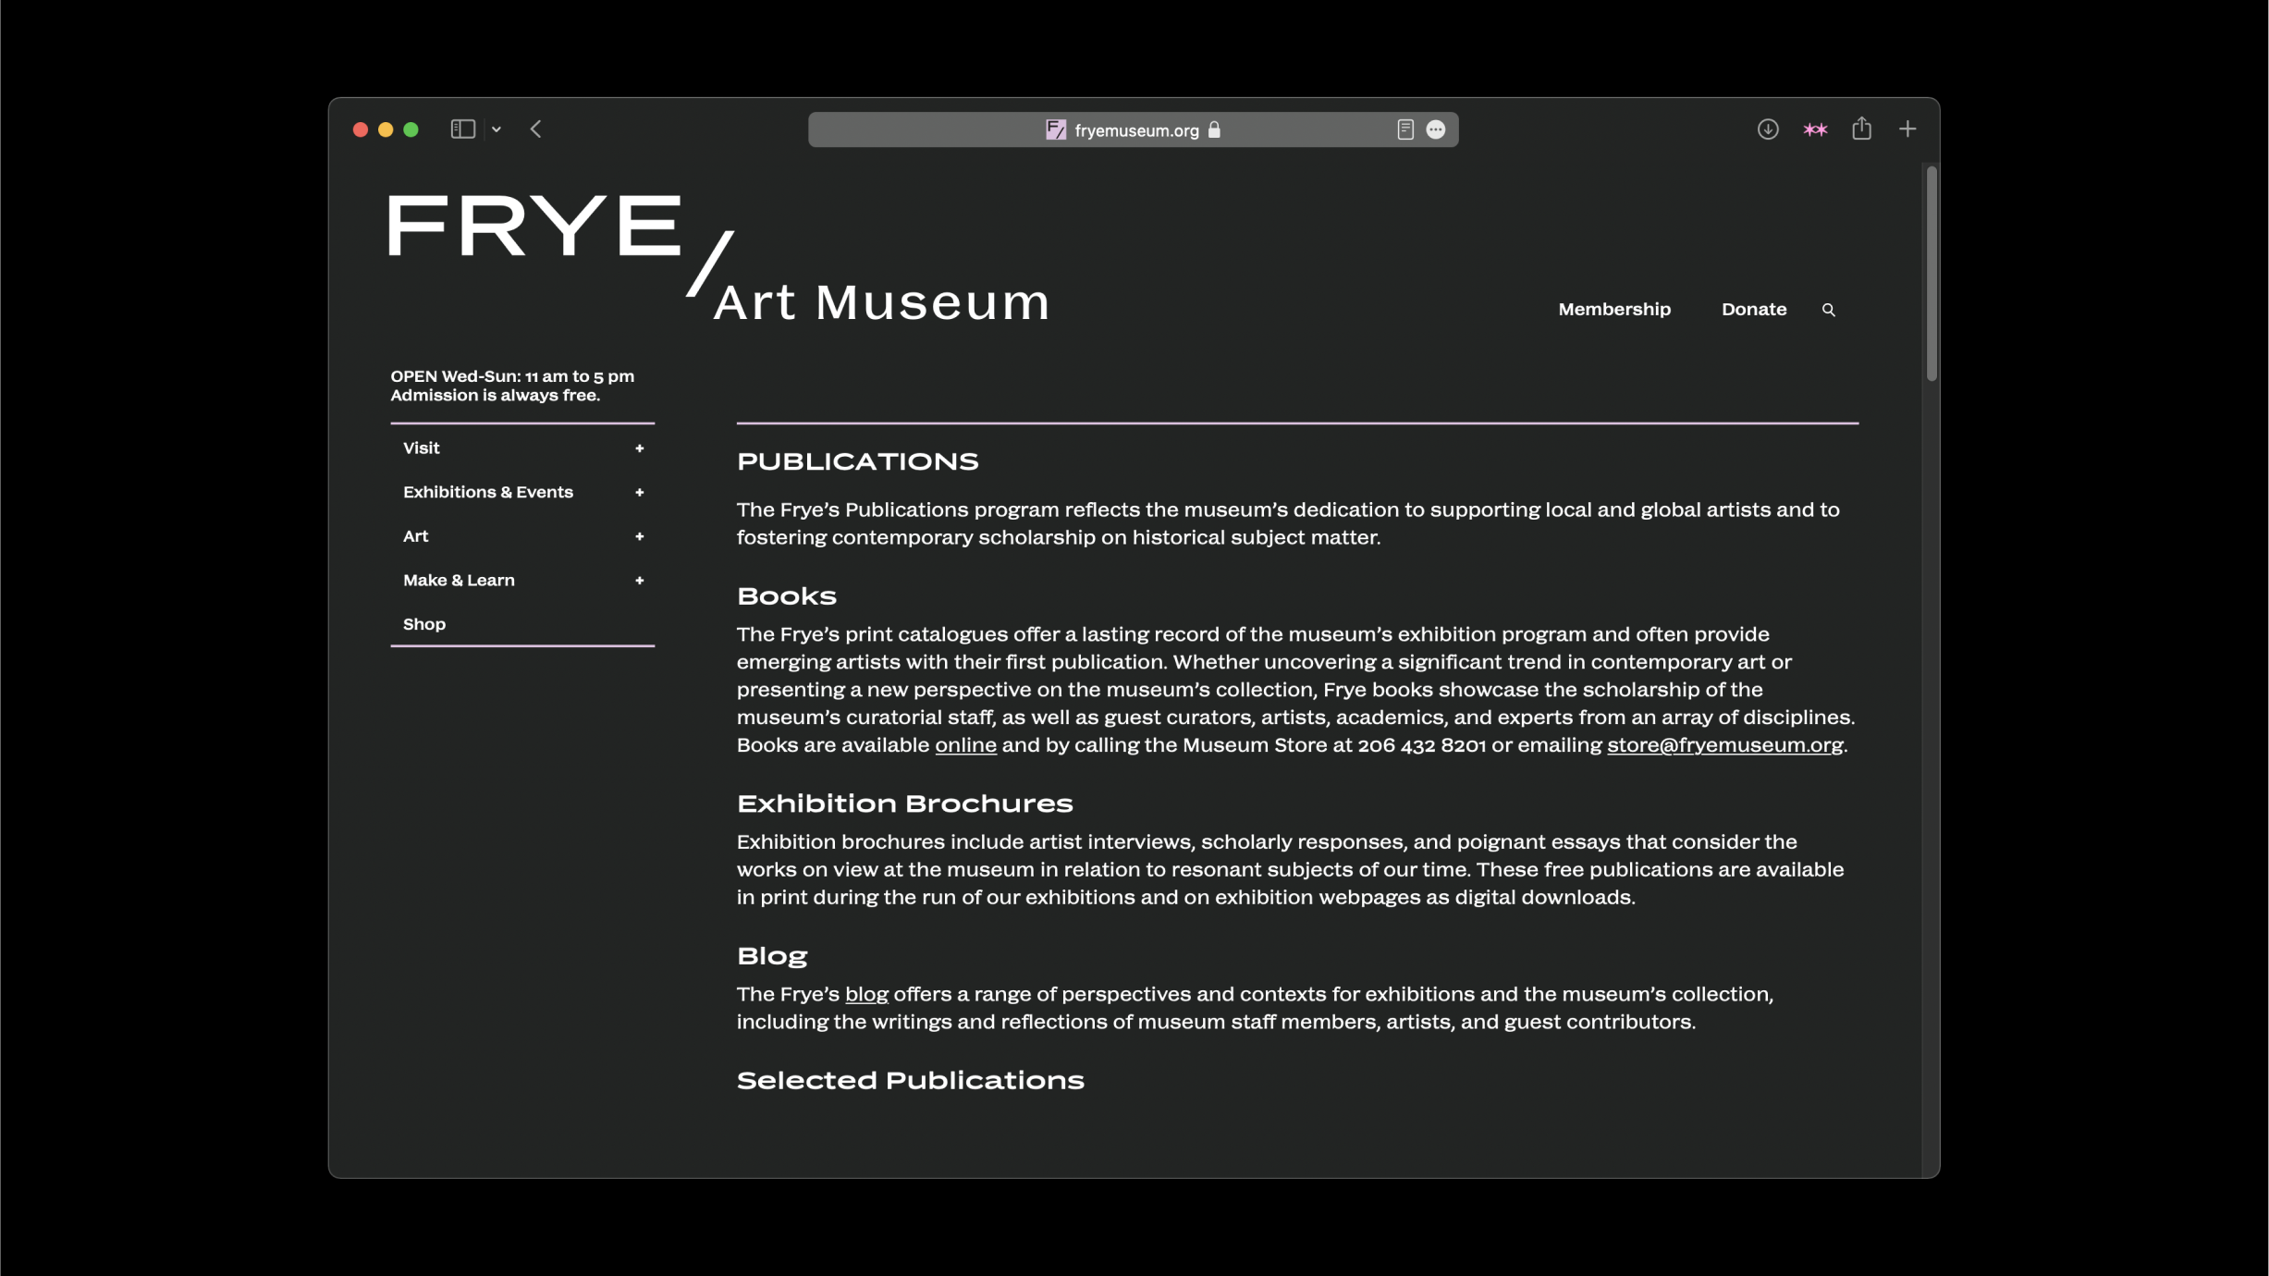
Task: Open the Share sheet icon
Action: tap(1861, 129)
